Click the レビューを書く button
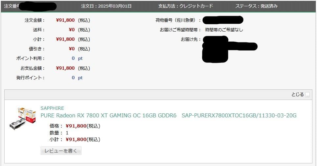 click(61, 151)
